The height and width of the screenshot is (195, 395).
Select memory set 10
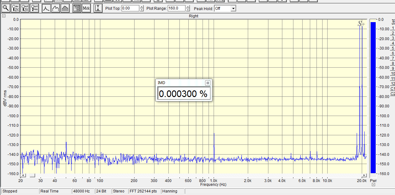tap(393, 74)
